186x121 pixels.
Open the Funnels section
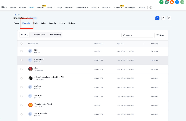click(13, 7)
